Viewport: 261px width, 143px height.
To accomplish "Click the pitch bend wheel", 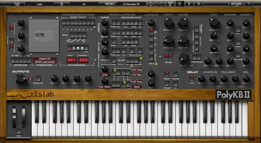I will pyautogui.click(x=14, y=117).
